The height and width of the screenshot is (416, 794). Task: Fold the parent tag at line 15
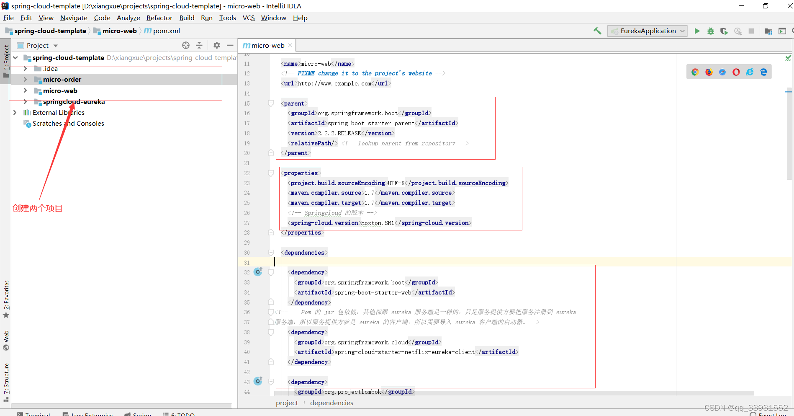(x=271, y=103)
